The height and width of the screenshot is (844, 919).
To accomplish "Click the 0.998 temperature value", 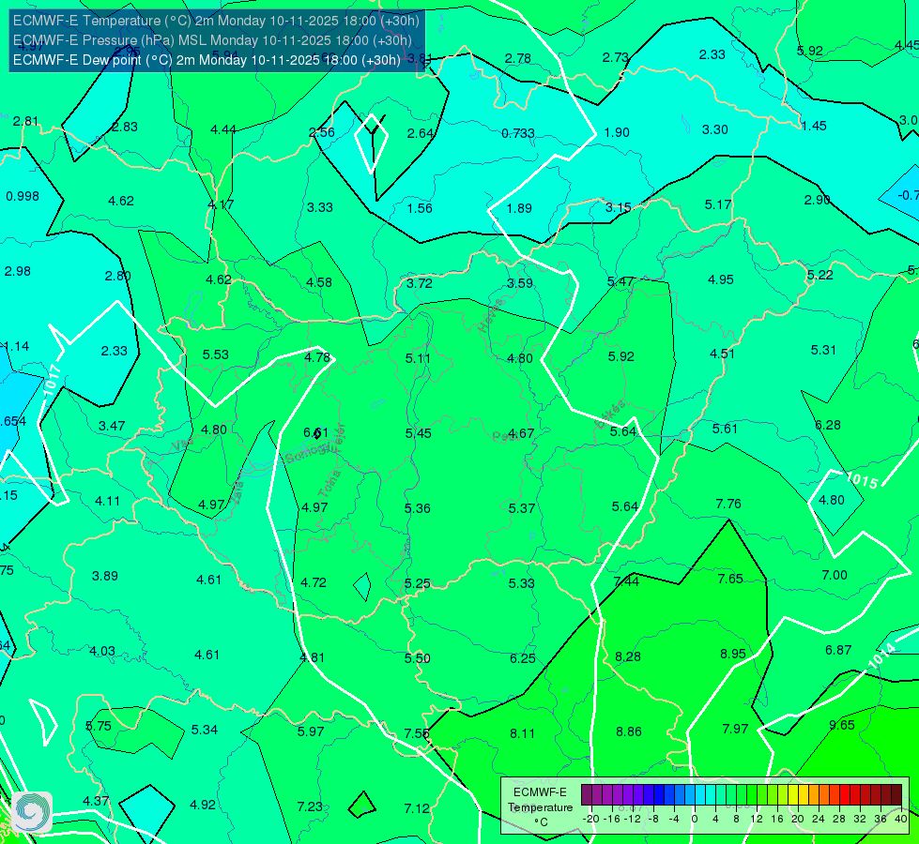I will (x=23, y=196).
